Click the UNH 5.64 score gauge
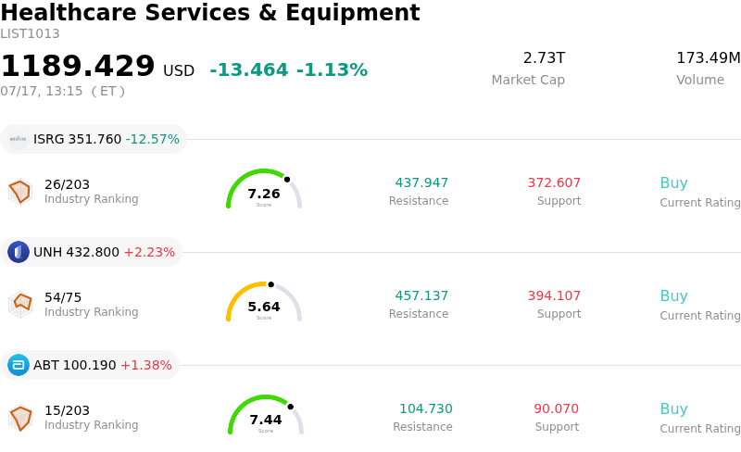 [x=264, y=302]
